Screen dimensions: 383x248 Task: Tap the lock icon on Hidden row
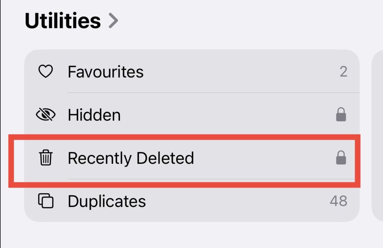tap(341, 115)
